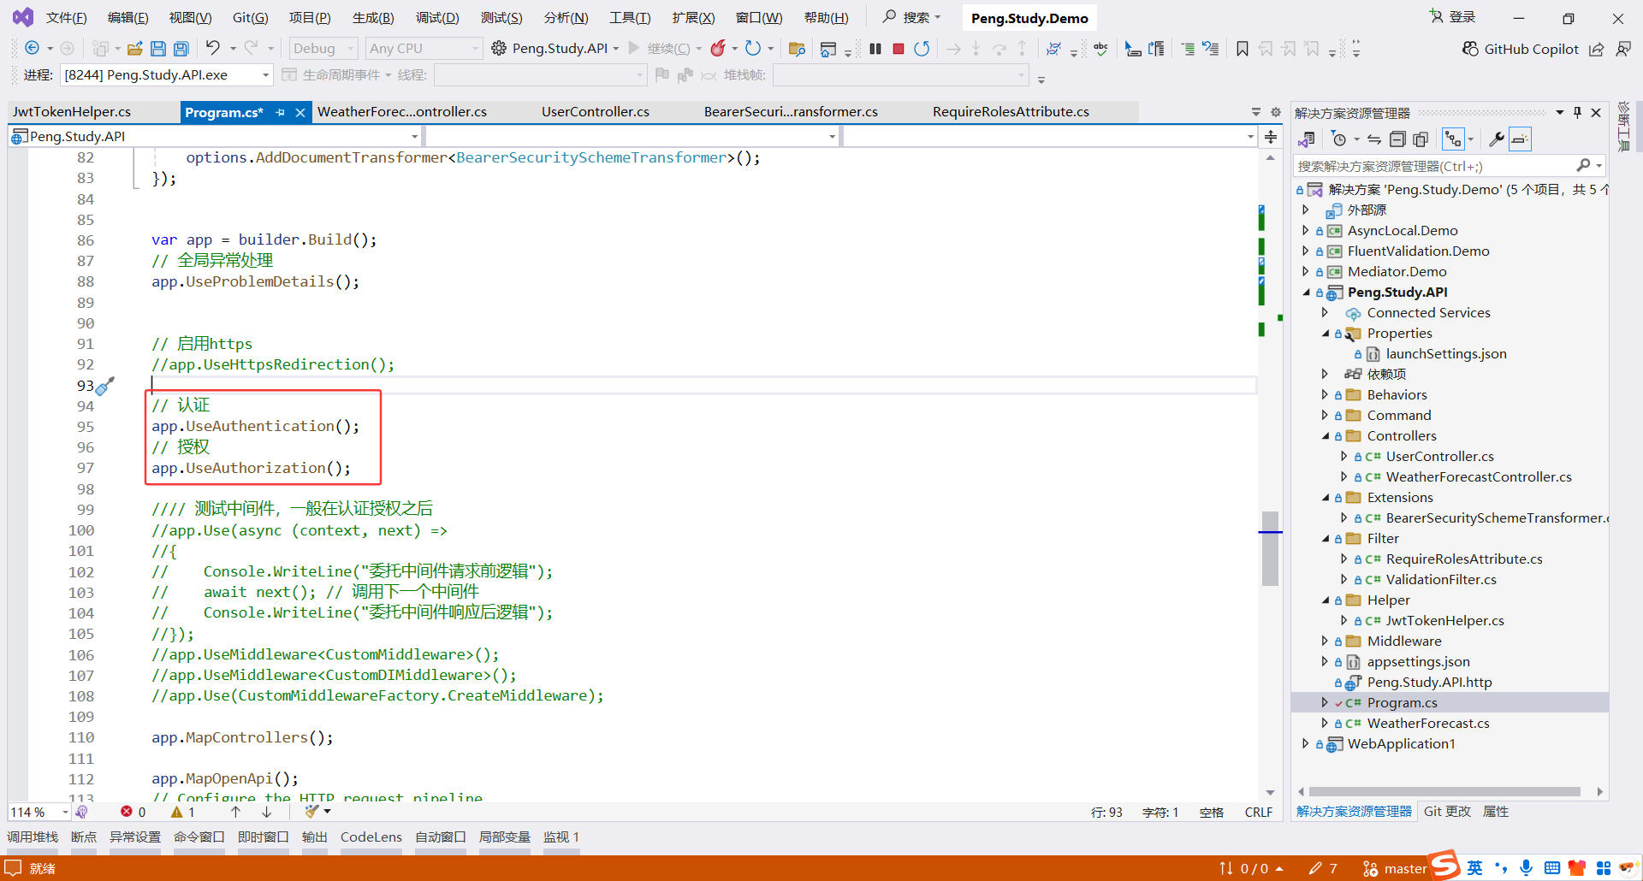Expand the WebApplication1 project node
Image resolution: width=1643 pixels, height=881 pixels.
(x=1305, y=743)
